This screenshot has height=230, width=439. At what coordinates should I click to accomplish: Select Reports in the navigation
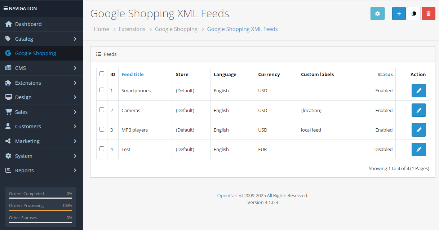41,171
